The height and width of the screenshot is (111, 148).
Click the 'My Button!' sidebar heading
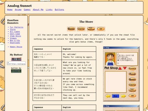16,55
